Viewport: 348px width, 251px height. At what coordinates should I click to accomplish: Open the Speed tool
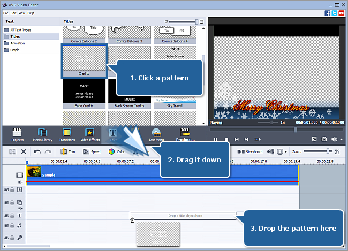click(x=92, y=151)
